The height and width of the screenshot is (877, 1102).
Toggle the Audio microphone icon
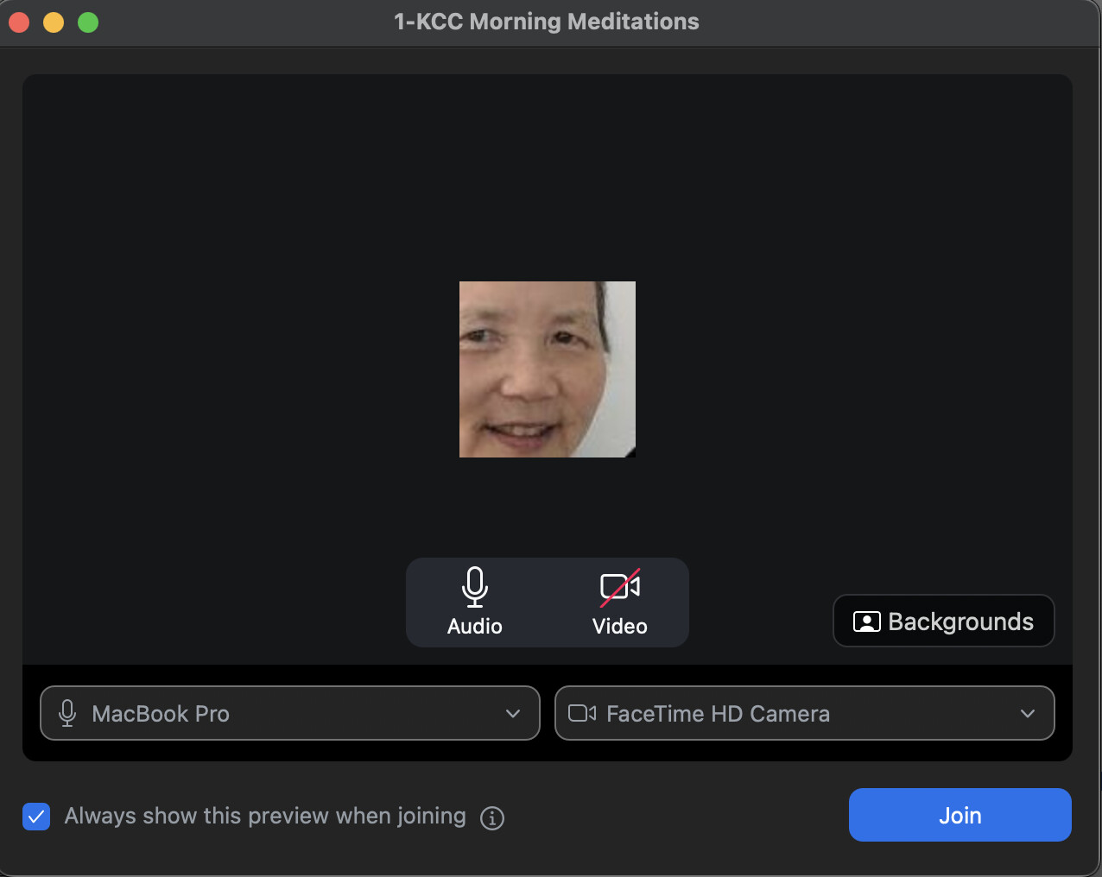(x=474, y=587)
